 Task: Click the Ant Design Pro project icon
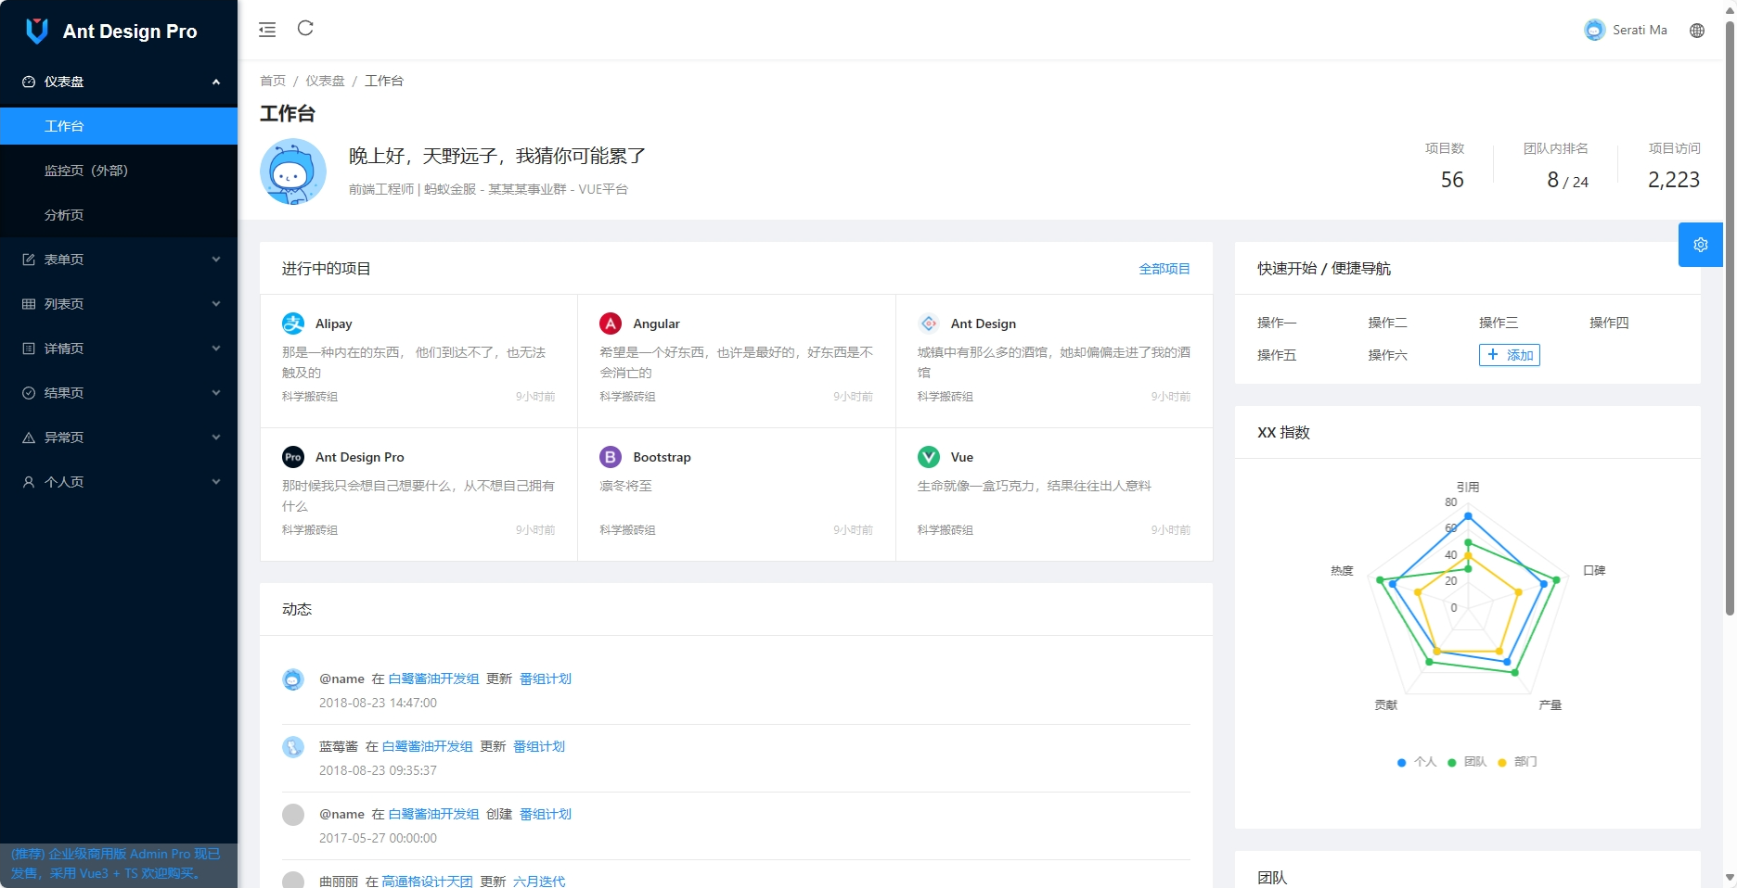(x=293, y=457)
